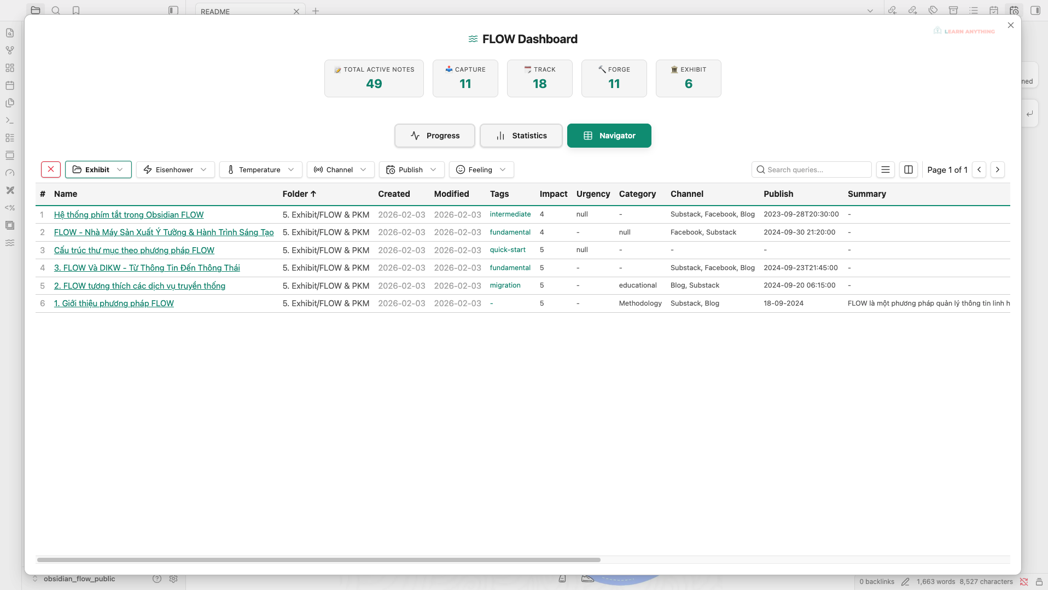Click the Total Active Notes card
This screenshot has height=590, width=1048.
(x=374, y=78)
